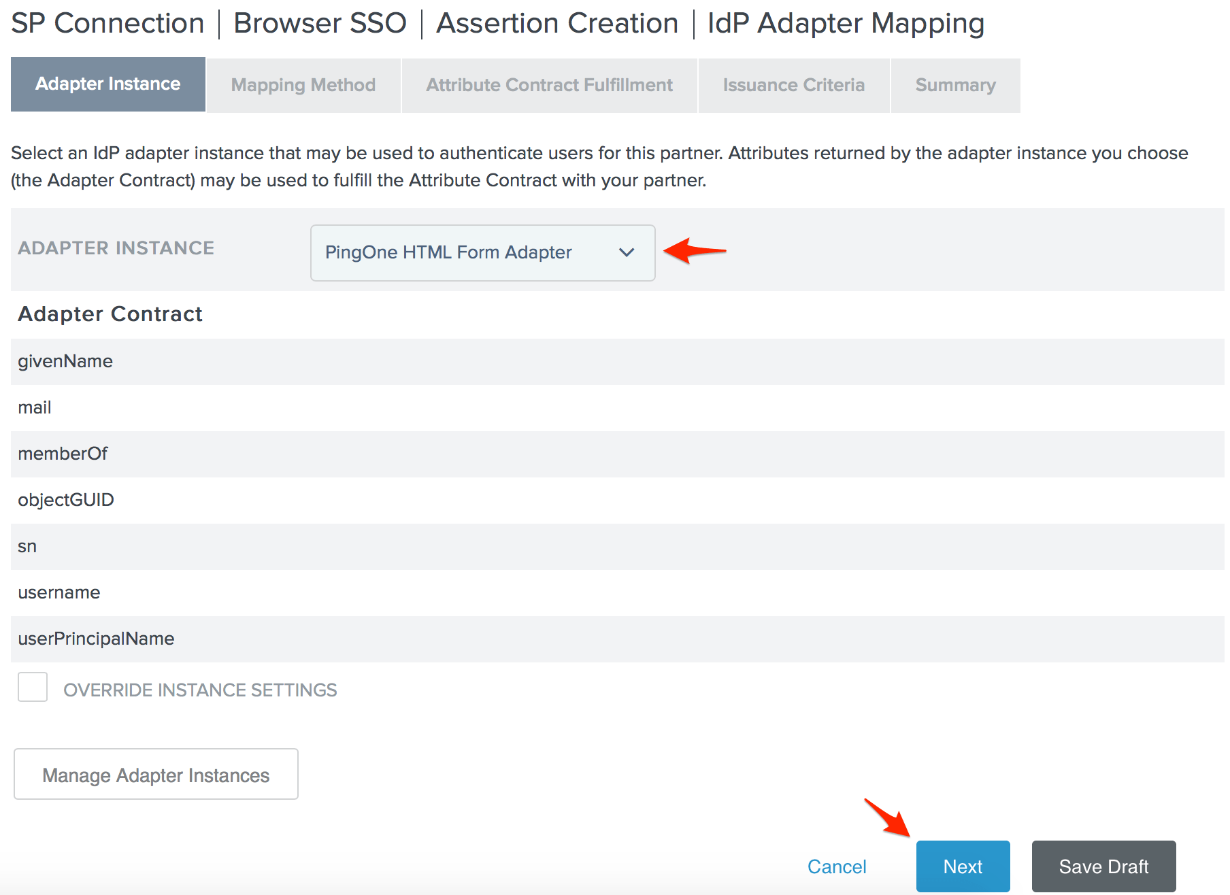1230x895 pixels.
Task: Click the objectGUID attribute row
Action: 66,500
